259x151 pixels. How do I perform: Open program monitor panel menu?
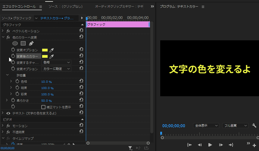(x=203, y=7)
